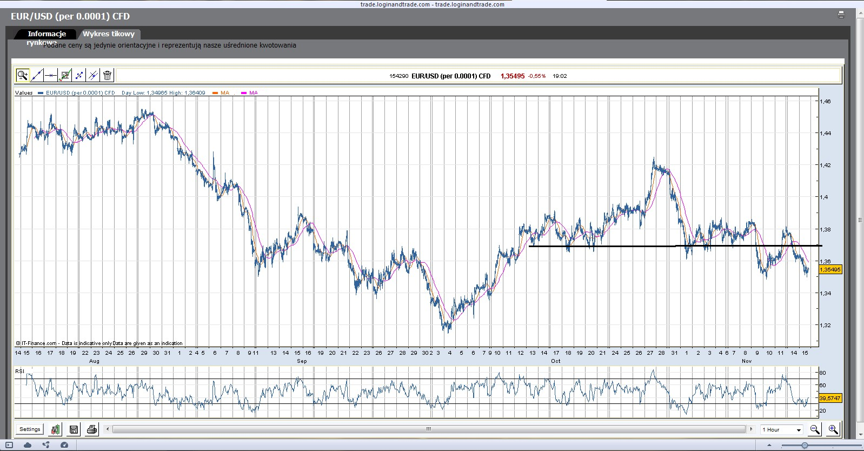Print the chart with printer icon

(92, 429)
